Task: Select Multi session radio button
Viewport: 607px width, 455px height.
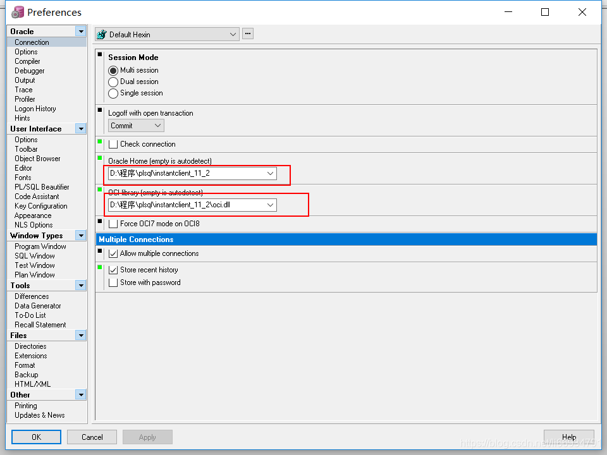Action: point(113,71)
